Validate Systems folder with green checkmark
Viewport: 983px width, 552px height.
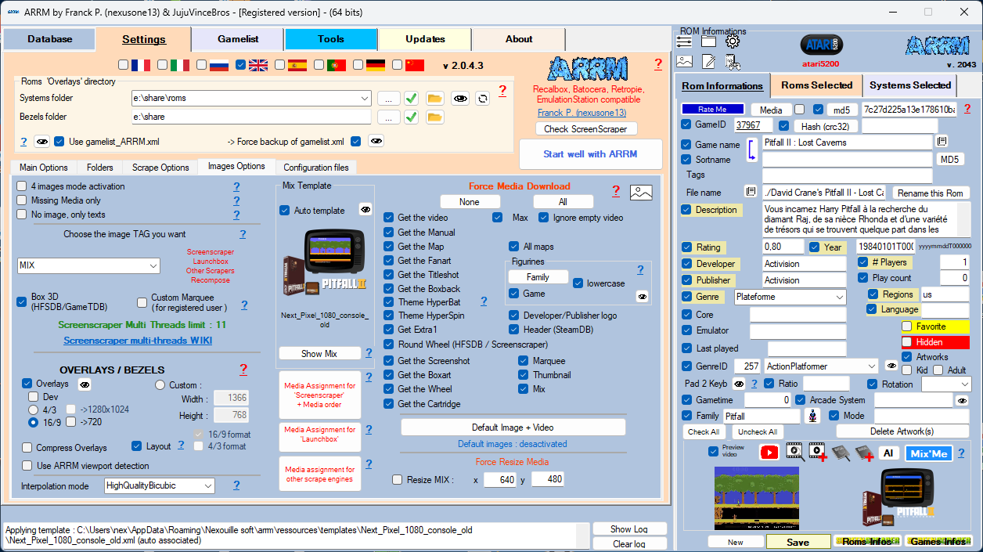[x=411, y=98]
